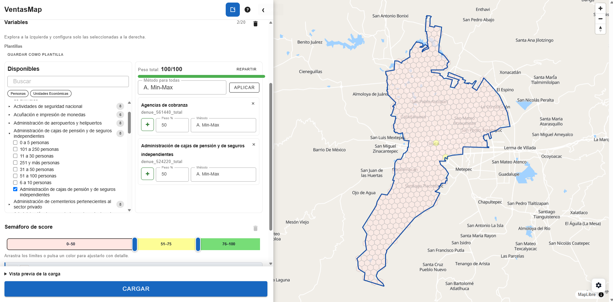Check the 101 a 250 personas box
613x302 pixels.
coord(15,149)
